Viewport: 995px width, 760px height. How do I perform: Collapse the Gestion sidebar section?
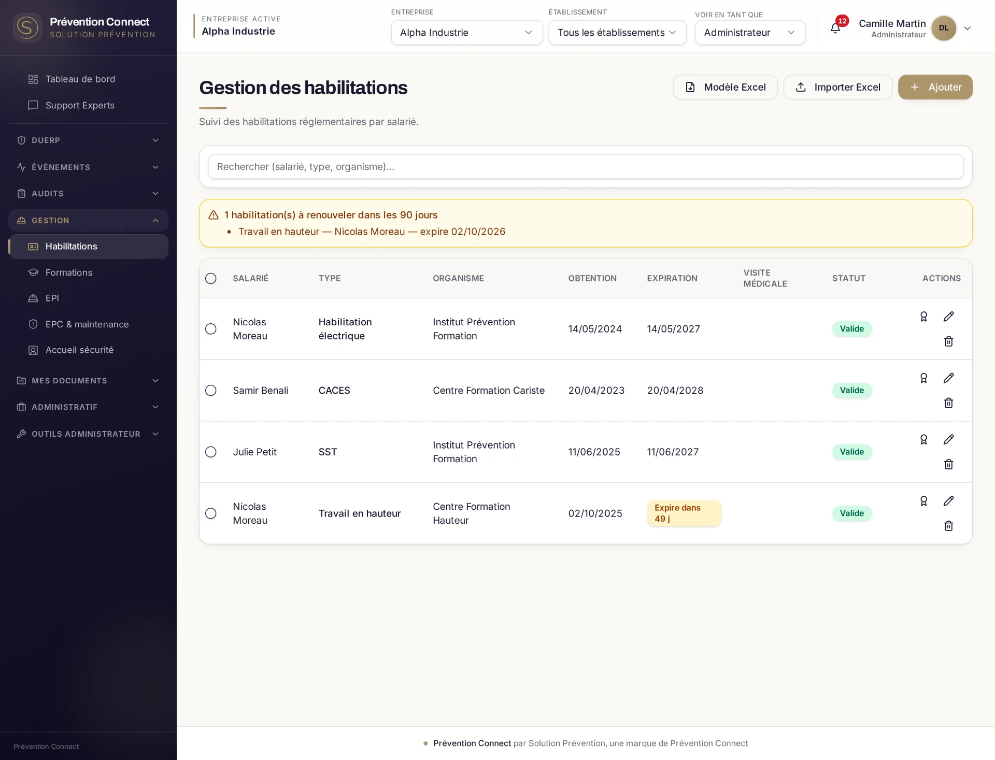click(x=88, y=221)
